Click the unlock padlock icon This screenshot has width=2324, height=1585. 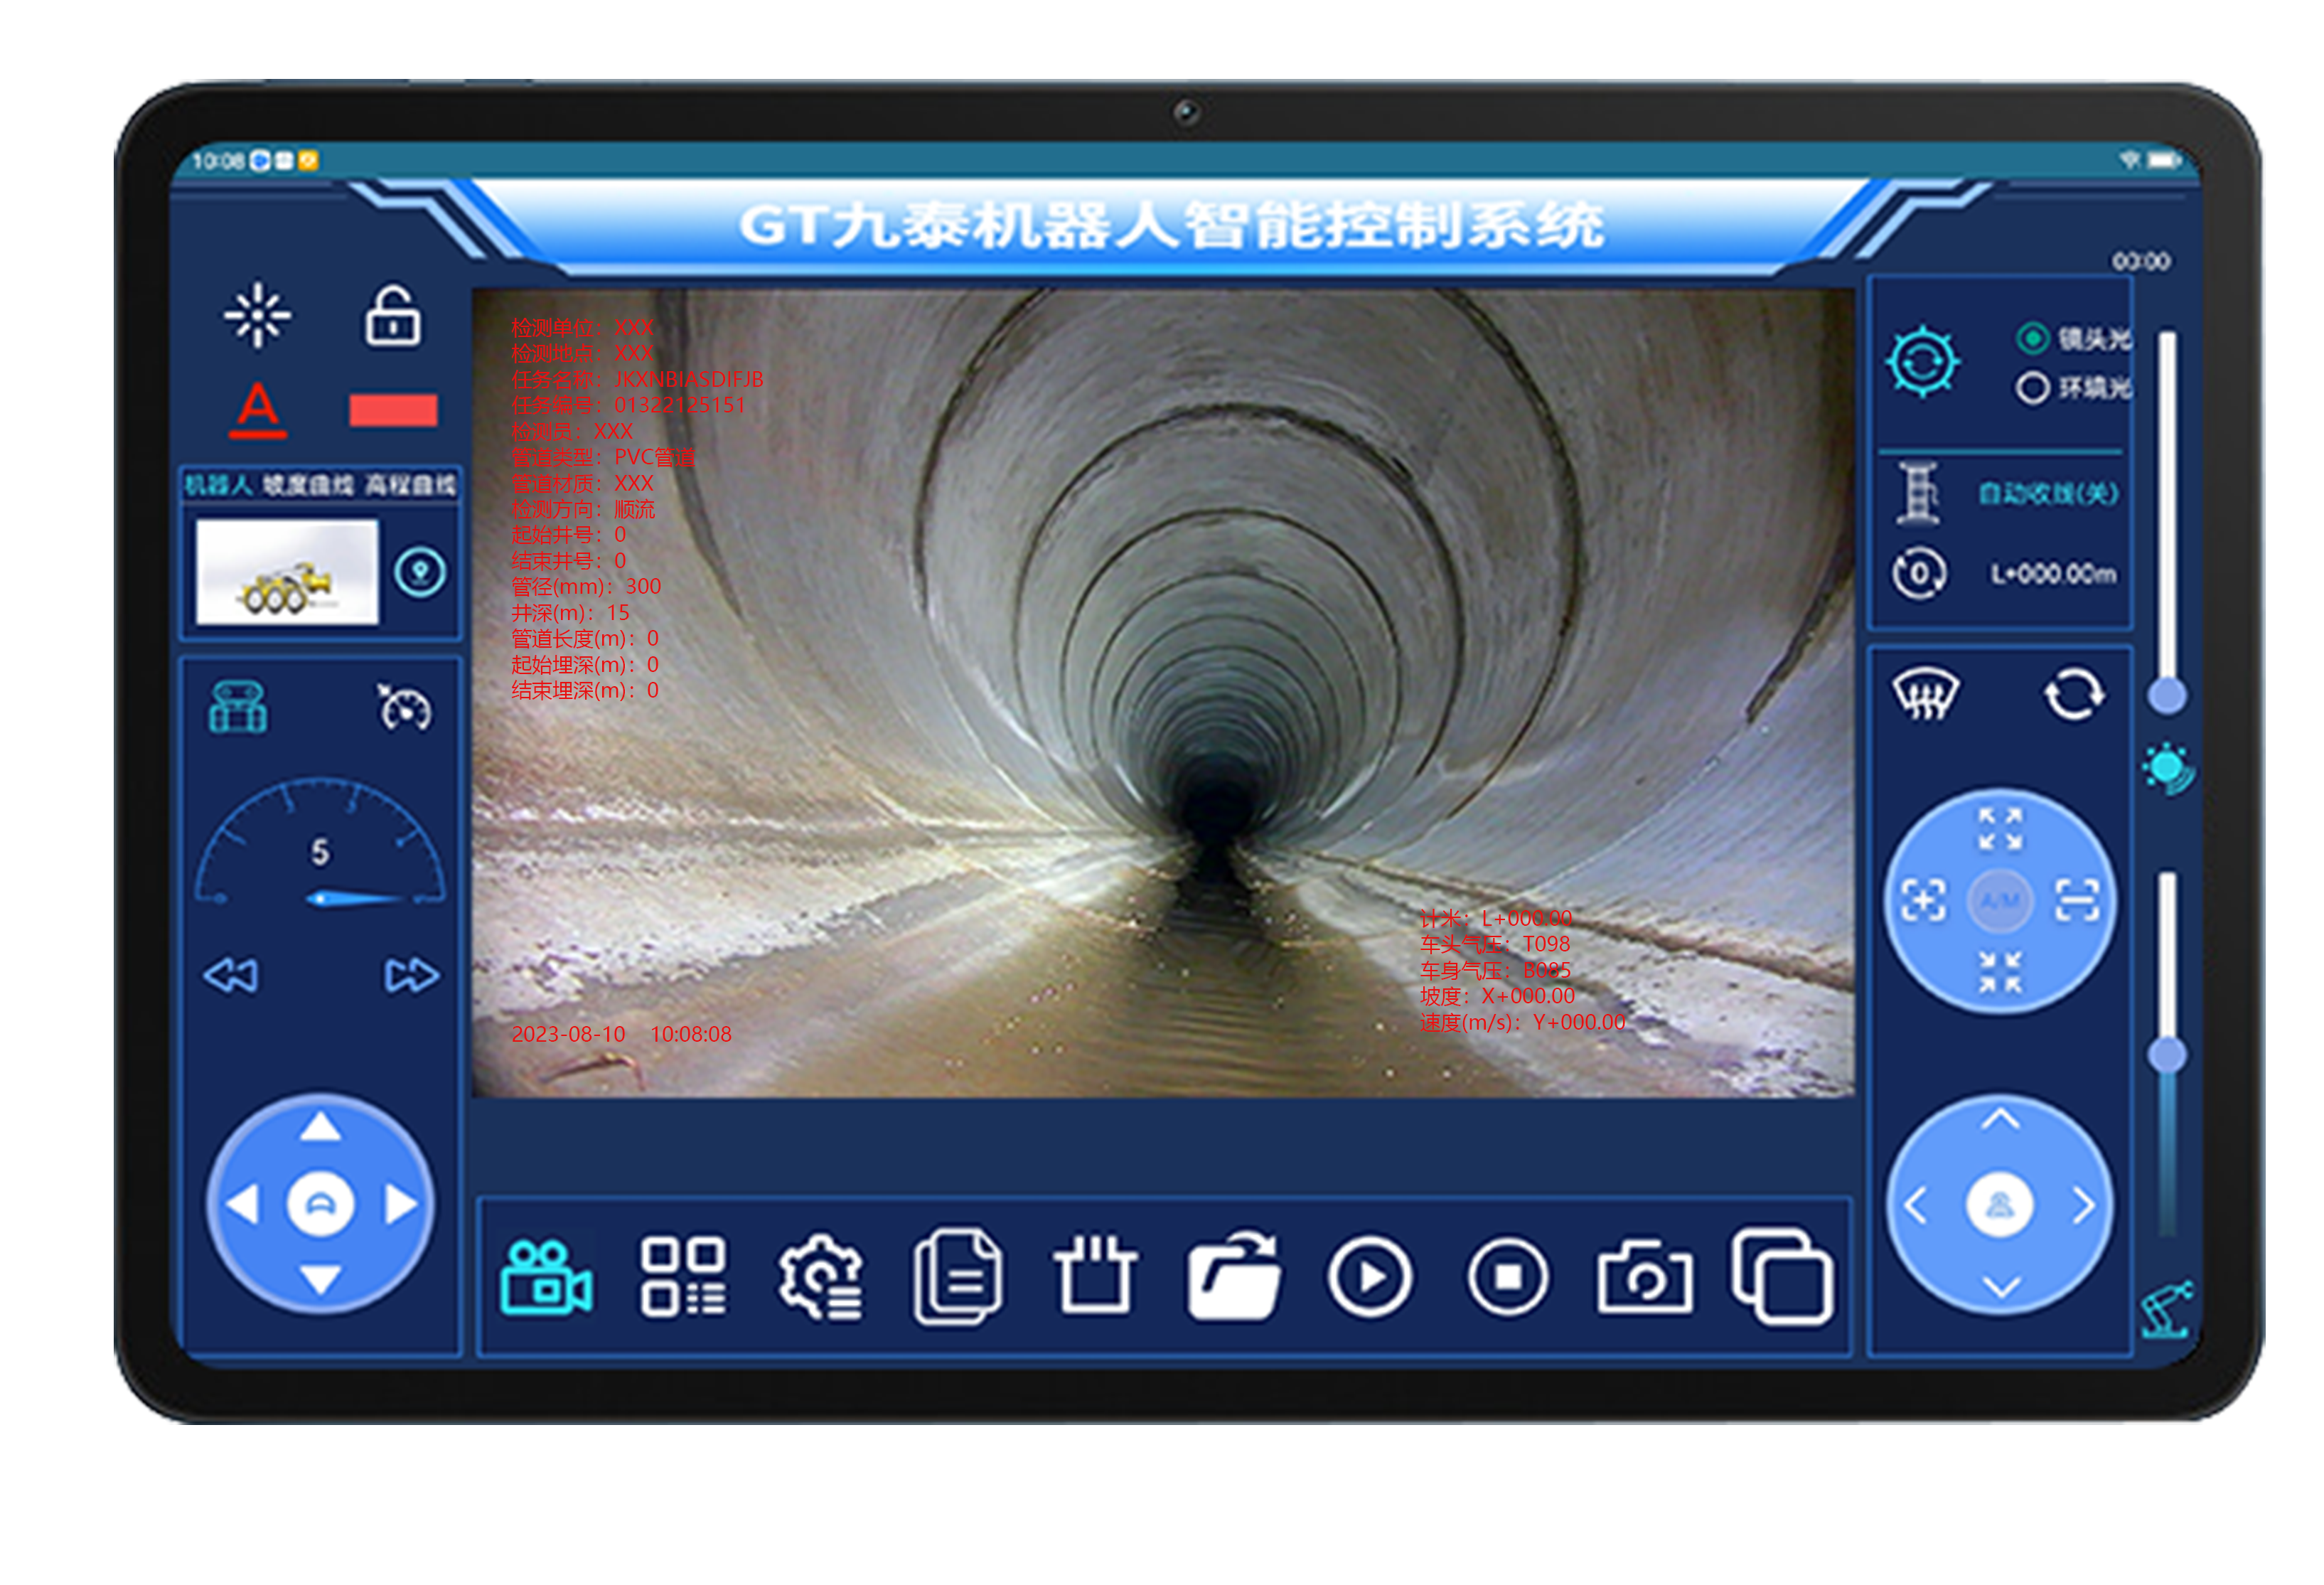pos(392,316)
